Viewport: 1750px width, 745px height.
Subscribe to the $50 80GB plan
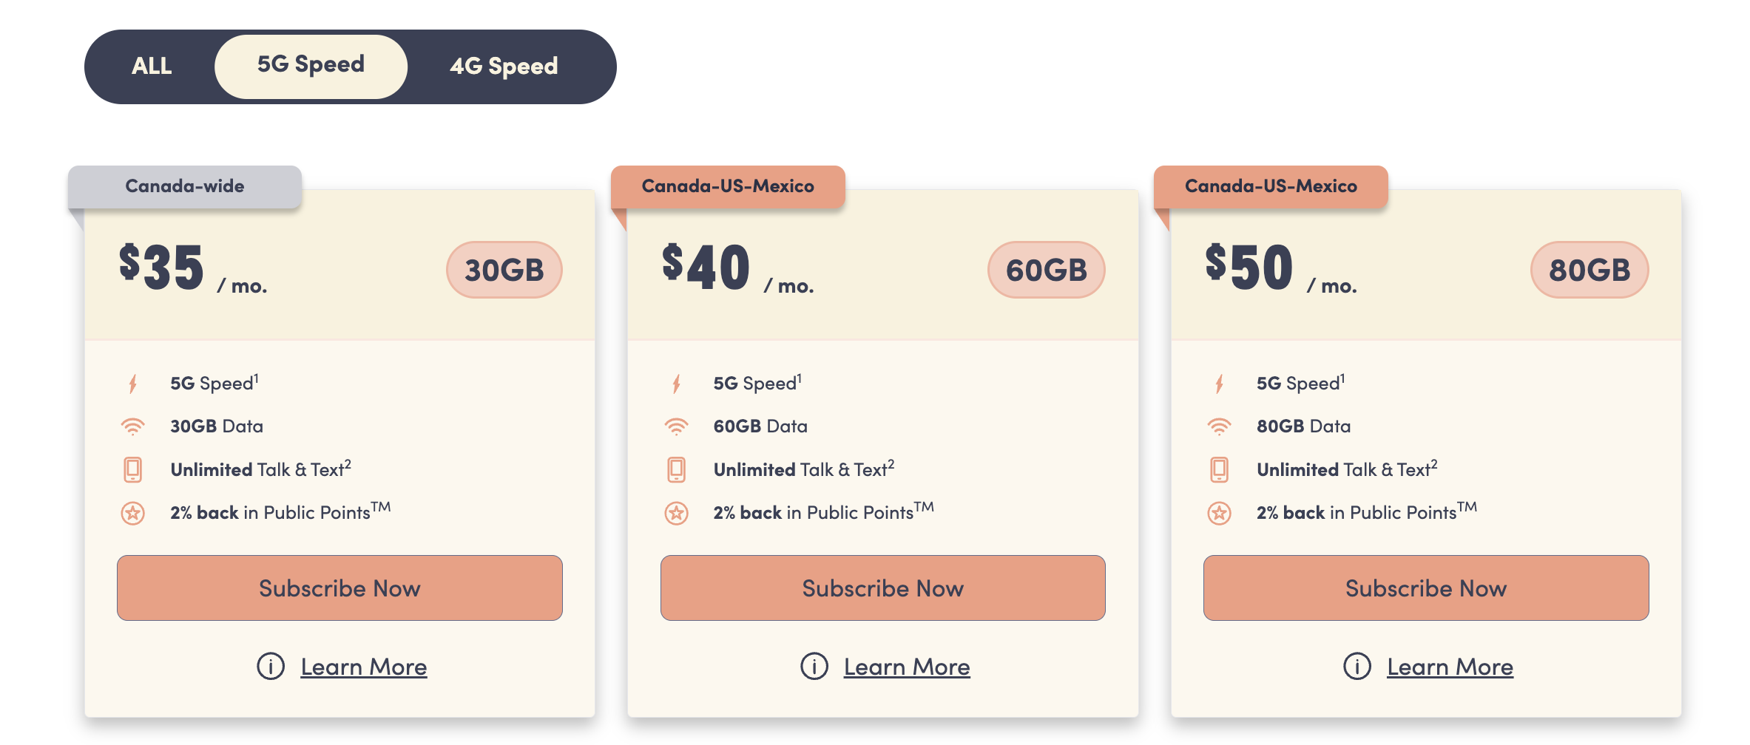click(1425, 588)
